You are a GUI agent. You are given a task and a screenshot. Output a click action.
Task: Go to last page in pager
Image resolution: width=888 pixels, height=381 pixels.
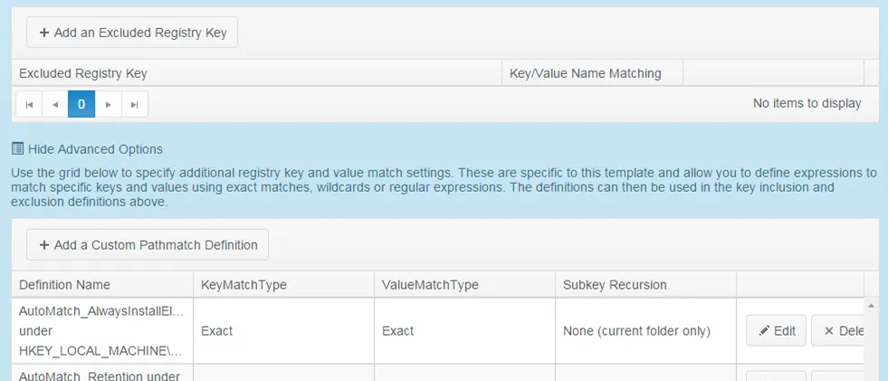135,104
